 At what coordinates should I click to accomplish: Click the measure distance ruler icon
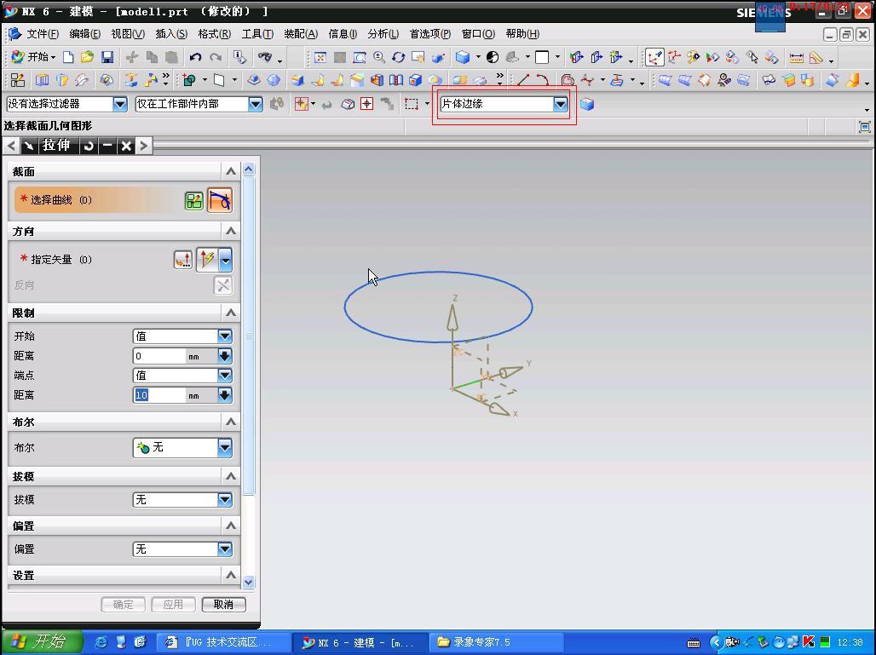796,57
